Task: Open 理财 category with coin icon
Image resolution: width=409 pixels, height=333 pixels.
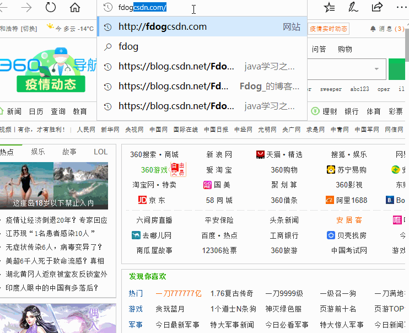Action: (324, 111)
